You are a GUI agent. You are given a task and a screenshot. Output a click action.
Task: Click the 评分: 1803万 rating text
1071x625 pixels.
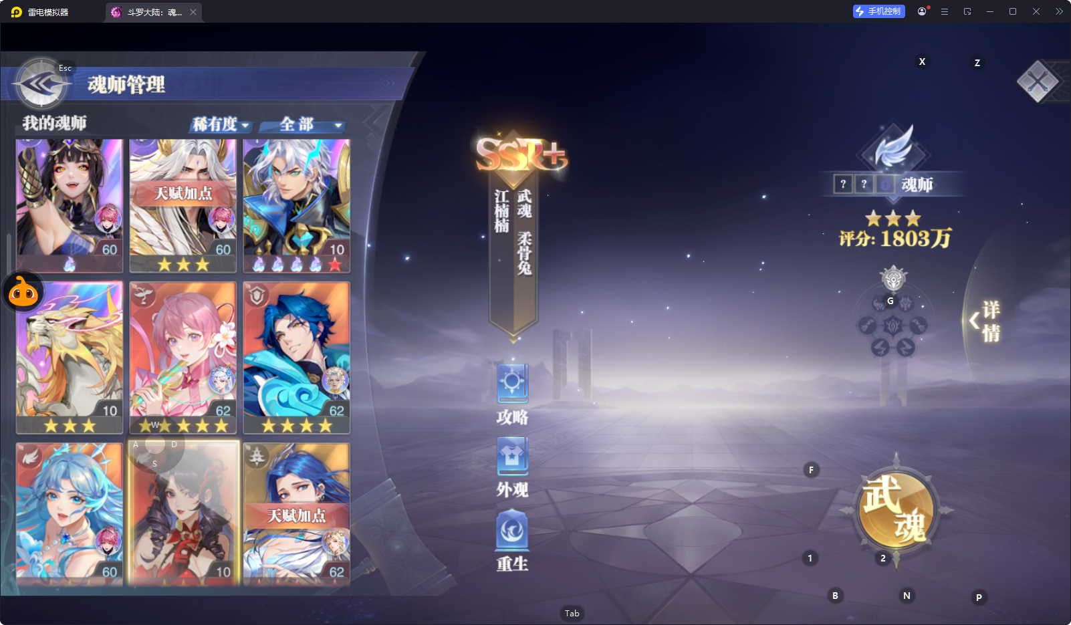(x=895, y=239)
